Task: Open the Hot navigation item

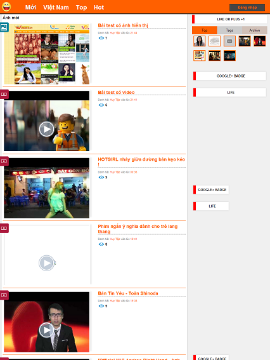Action: tap(99, 8)
